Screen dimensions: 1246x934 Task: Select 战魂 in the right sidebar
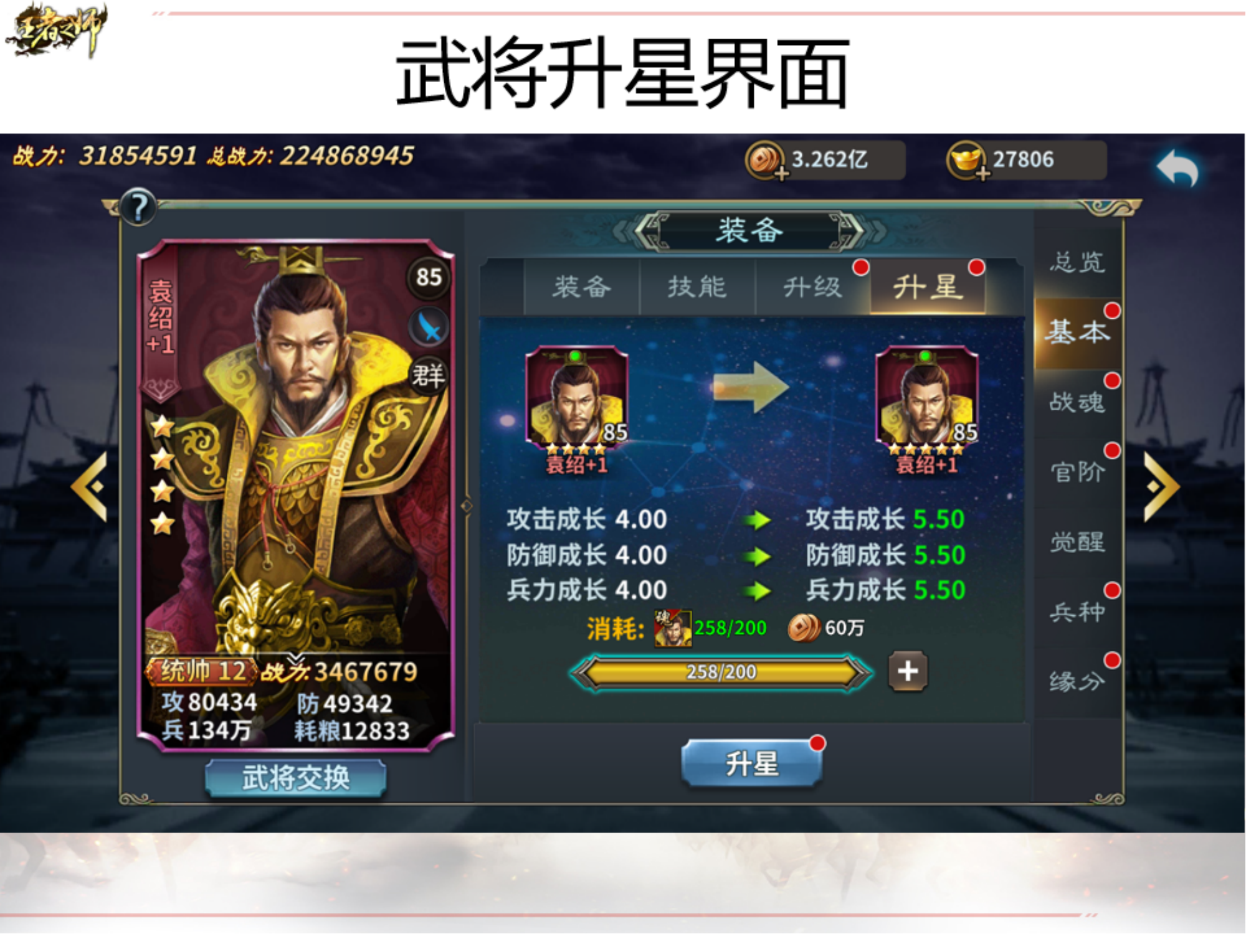click(1078, 402)
